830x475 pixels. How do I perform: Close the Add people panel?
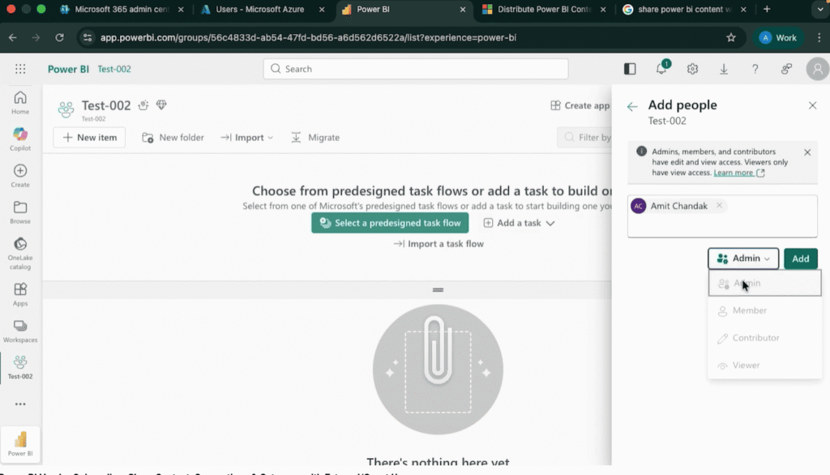coord(812,105)
